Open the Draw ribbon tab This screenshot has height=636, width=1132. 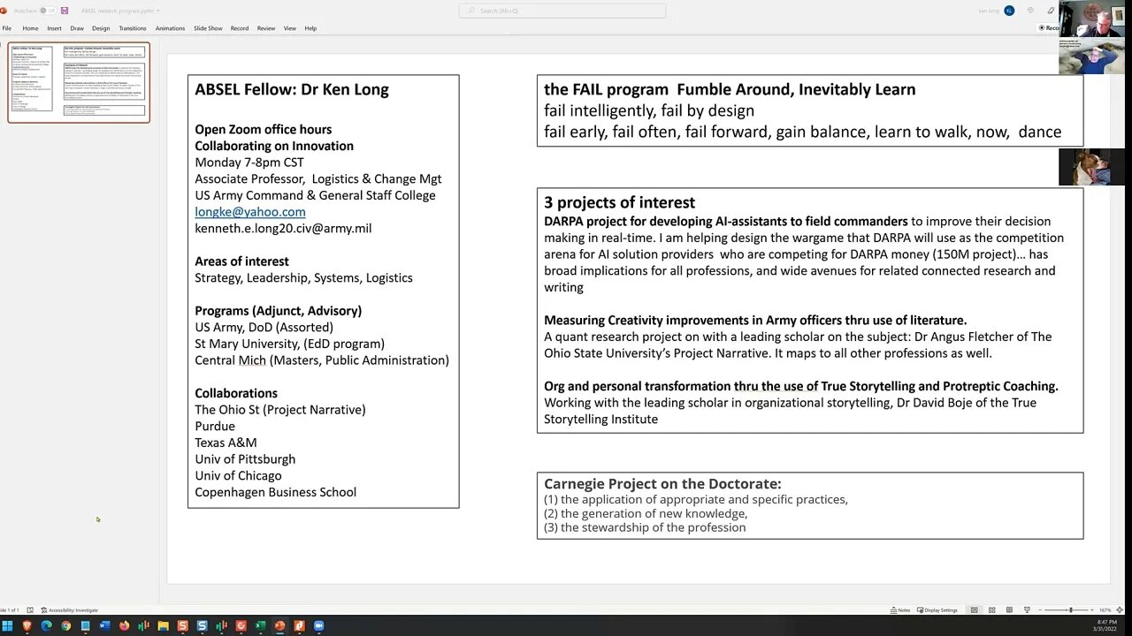pos(77,28)
